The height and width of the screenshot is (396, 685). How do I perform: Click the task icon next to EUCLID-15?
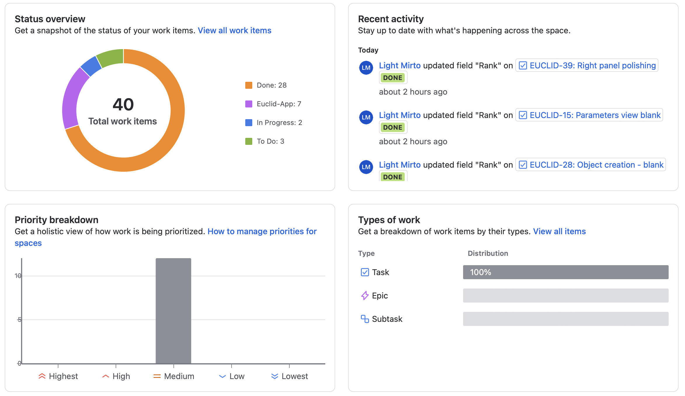523,115
